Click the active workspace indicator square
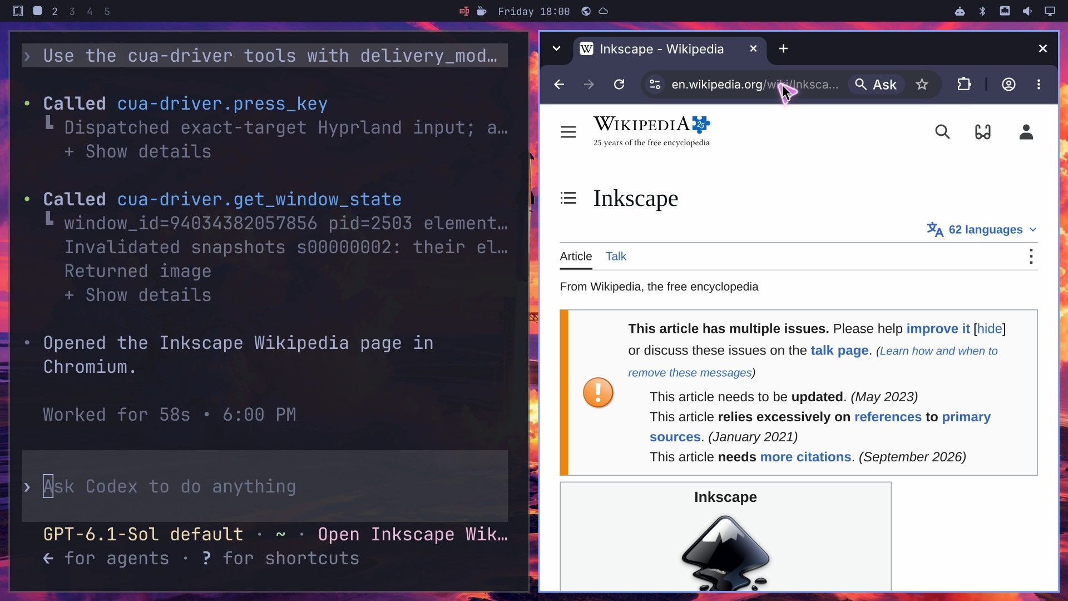 pos(37,11)
